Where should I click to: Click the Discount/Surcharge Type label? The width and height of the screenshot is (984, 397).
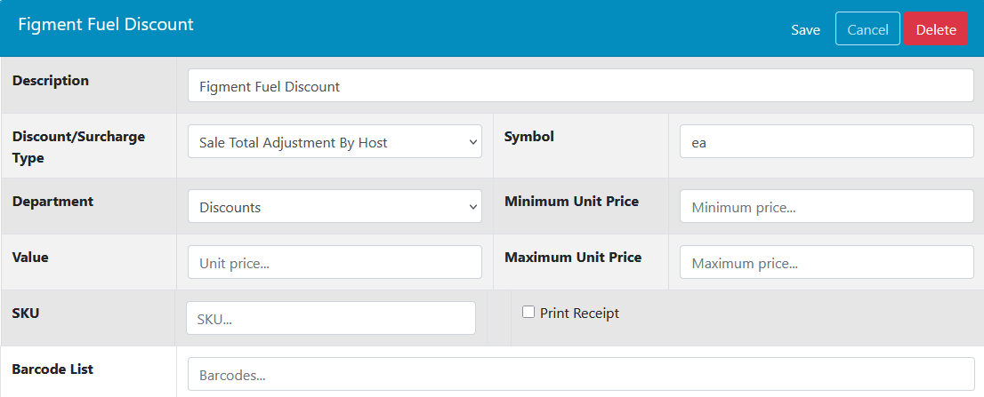pyautogui.click(x=78, y=147)
